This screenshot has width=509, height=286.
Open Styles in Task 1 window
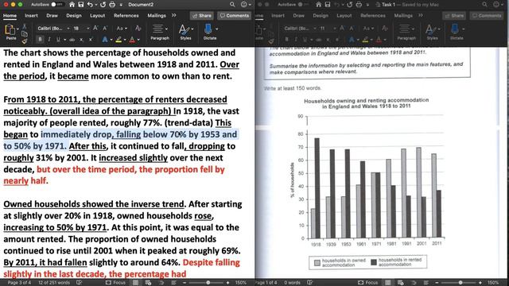pyautogui.click(x=433, y=32)
